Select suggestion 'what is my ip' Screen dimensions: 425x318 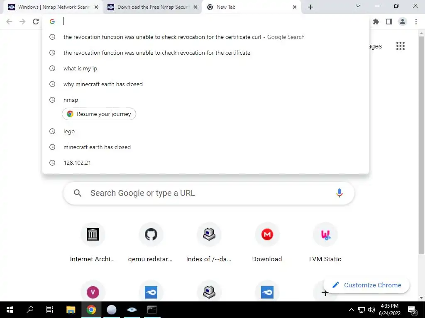point(206,68)
